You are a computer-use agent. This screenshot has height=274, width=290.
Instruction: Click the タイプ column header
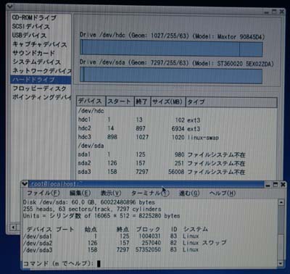(x=231, y=101)
